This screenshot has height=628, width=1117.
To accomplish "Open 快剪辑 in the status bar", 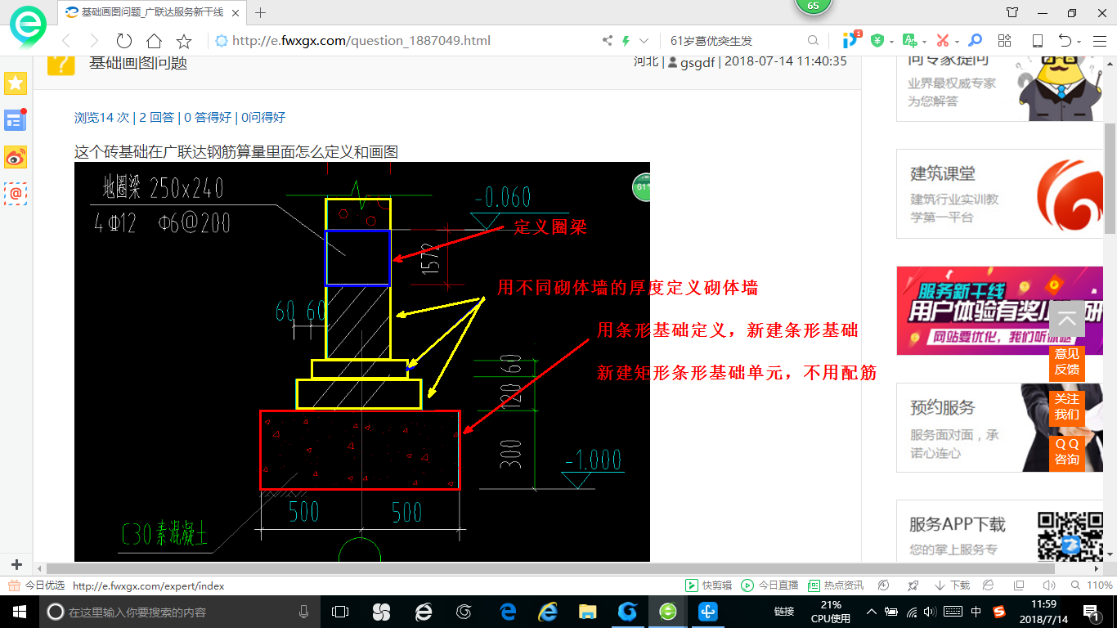I will 708,585.
